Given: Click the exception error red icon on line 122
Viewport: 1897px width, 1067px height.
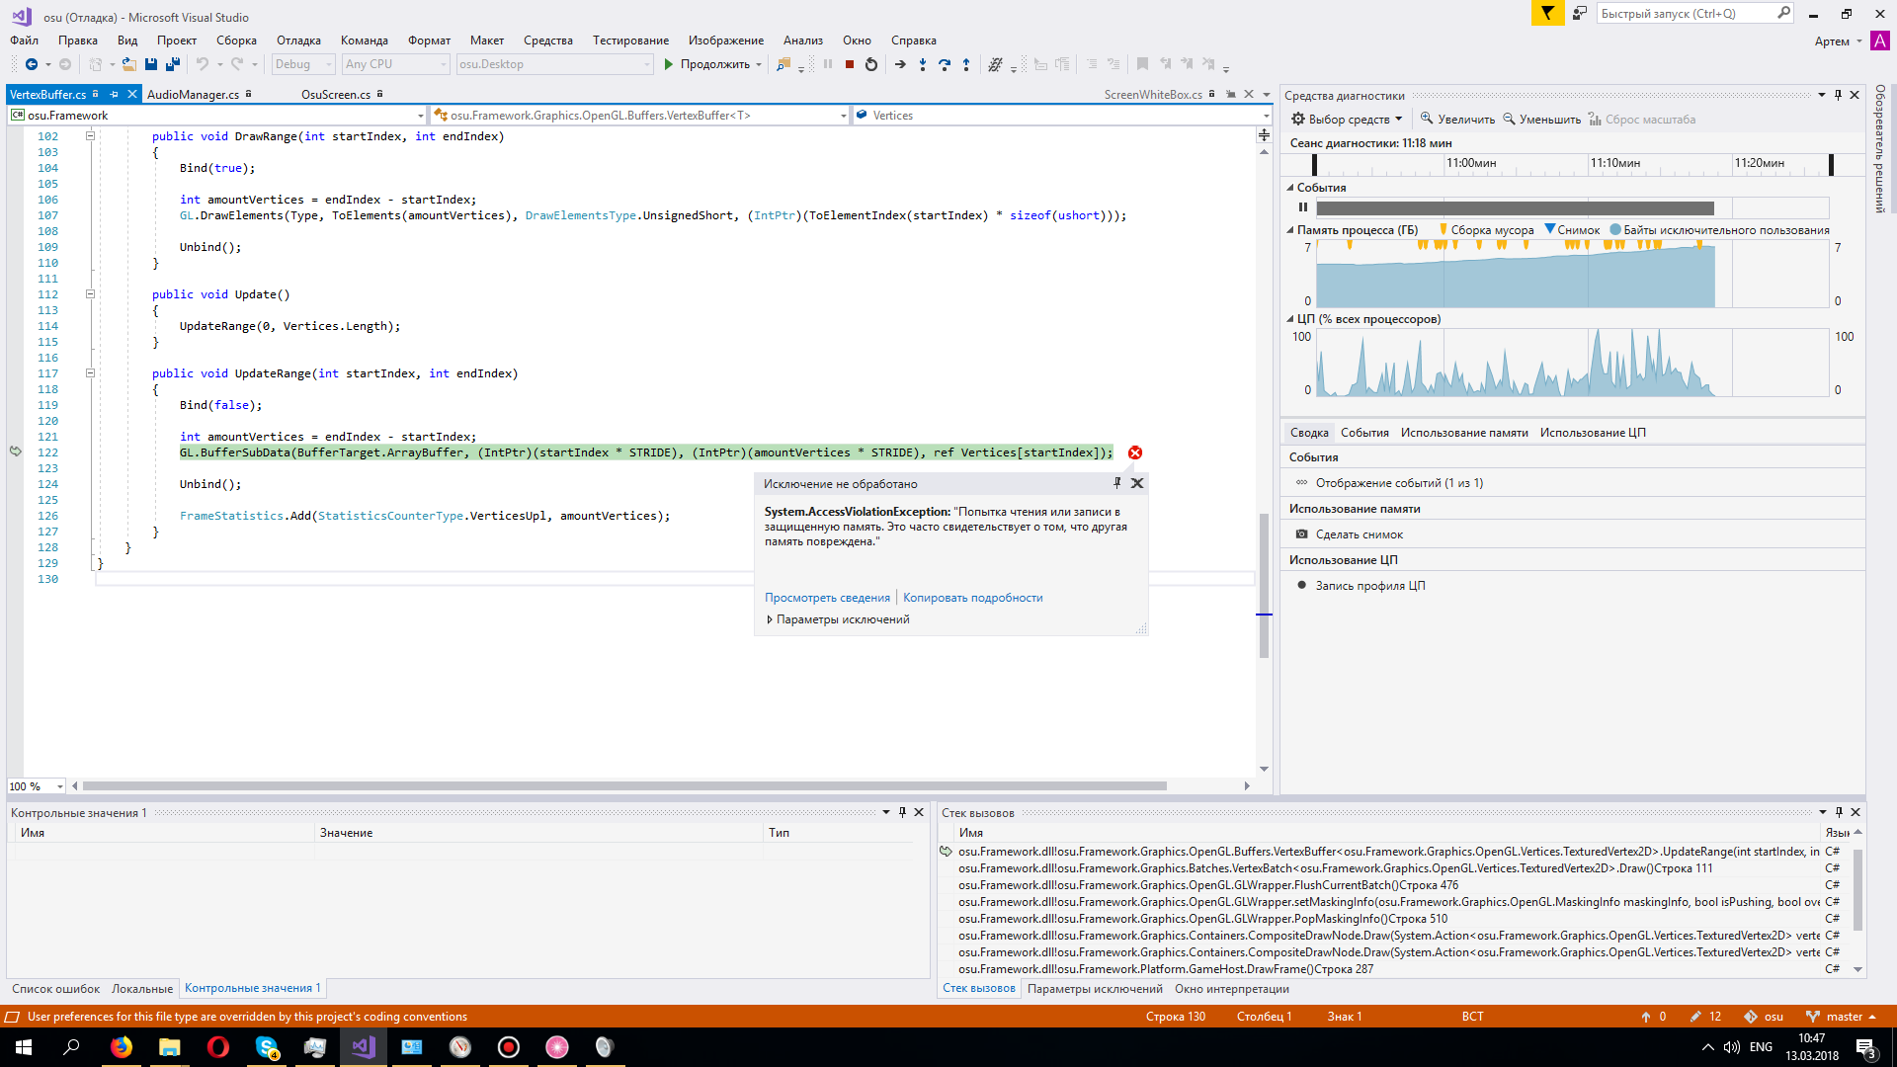Looking at the screenshot, I should pyautogui.click(x=1135, y=452).
